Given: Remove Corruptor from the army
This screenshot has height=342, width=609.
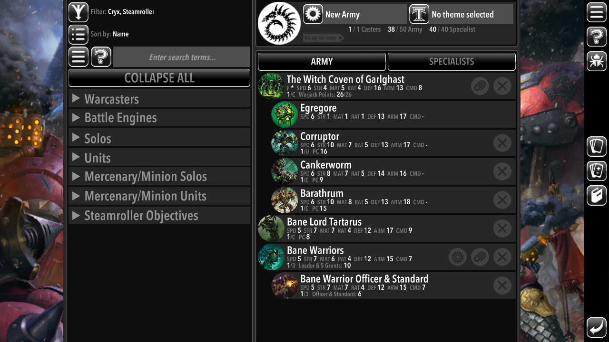Looking at the screenshot, I should (x=502, y=143).
